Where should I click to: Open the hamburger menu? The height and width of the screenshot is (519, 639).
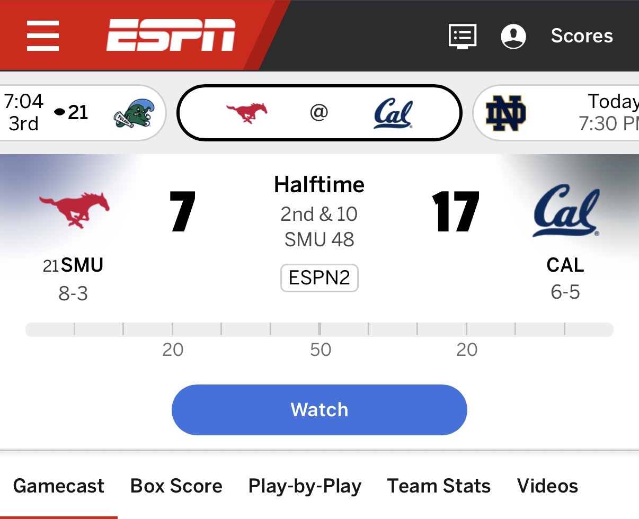pyautogui.click(x=43, y=36)
